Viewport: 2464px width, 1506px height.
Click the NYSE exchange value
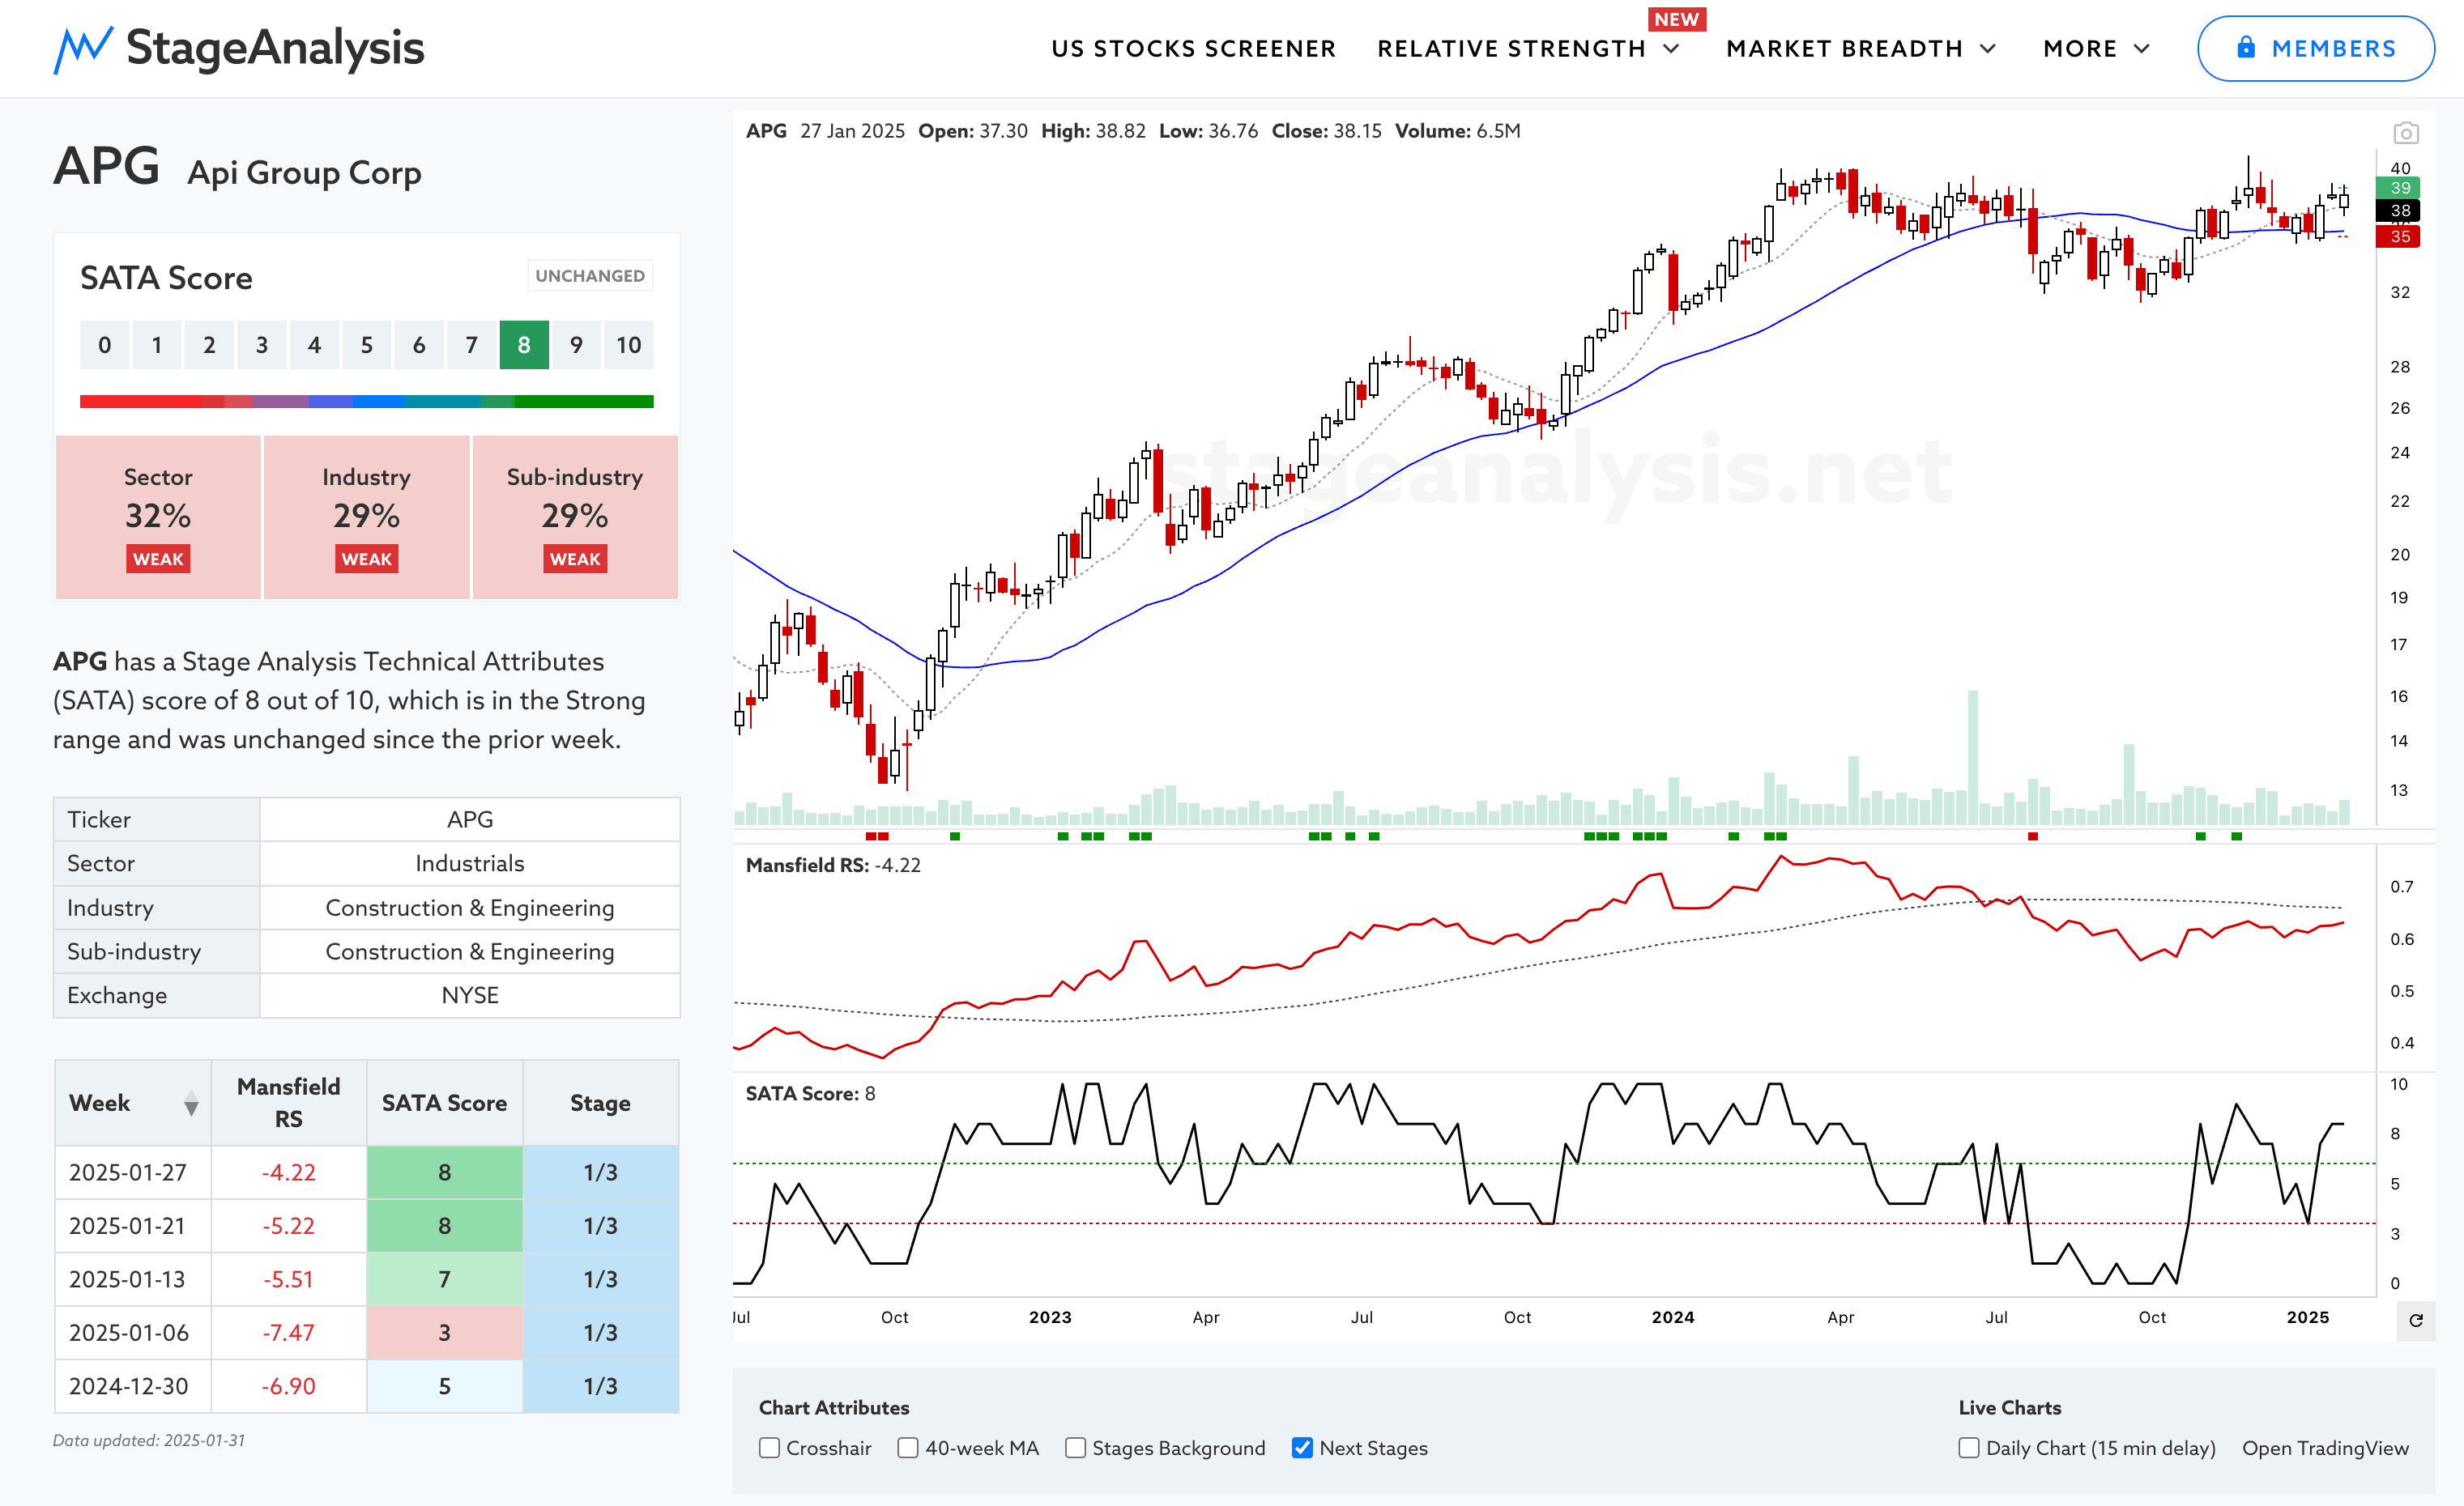470,995
